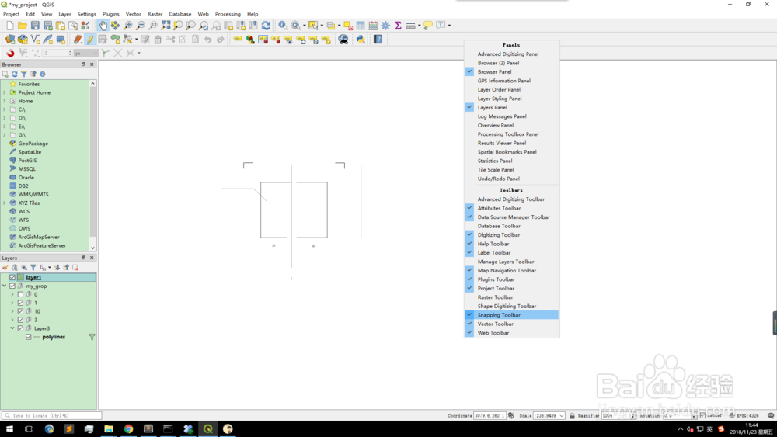This screenshot has height=437, width=777.
Task: Enable snapping magnet icon
Action: click(10, 53)
